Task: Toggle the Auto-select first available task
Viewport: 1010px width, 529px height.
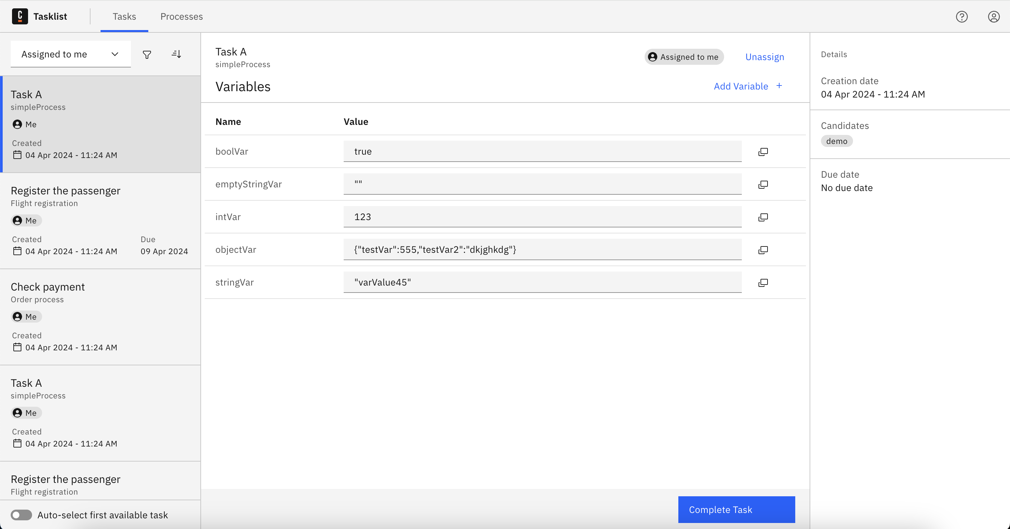Action: point(21,515)
